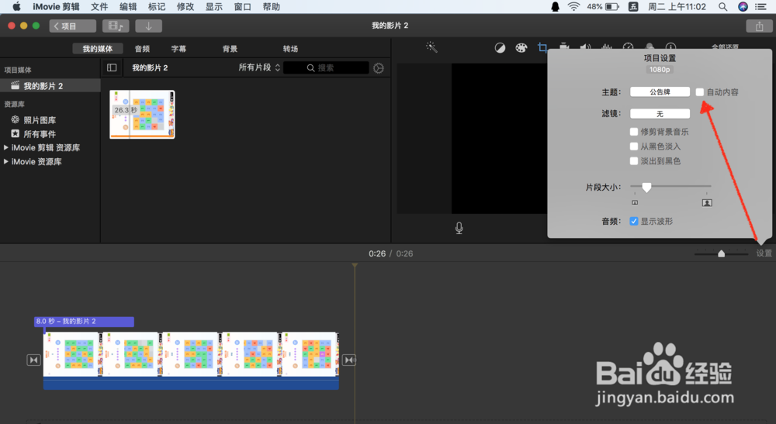Select 我的影片 2 project media item
776x424 pixels.
50,86
